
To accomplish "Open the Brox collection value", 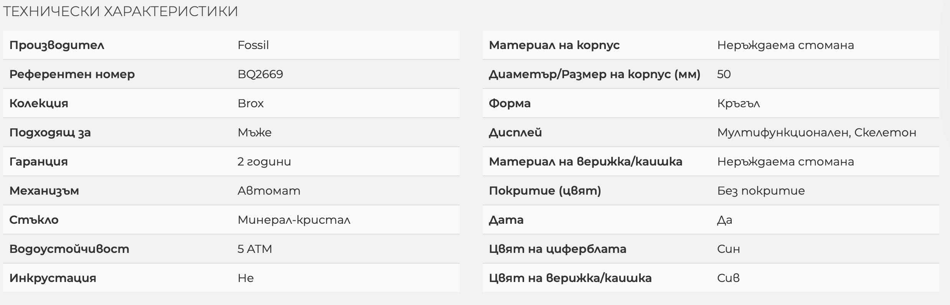I will (x=251, y=103).
